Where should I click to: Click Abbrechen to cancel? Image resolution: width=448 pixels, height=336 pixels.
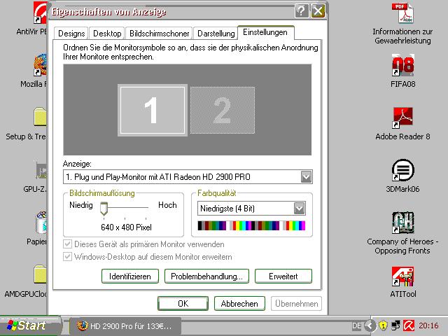click(239, 303)
